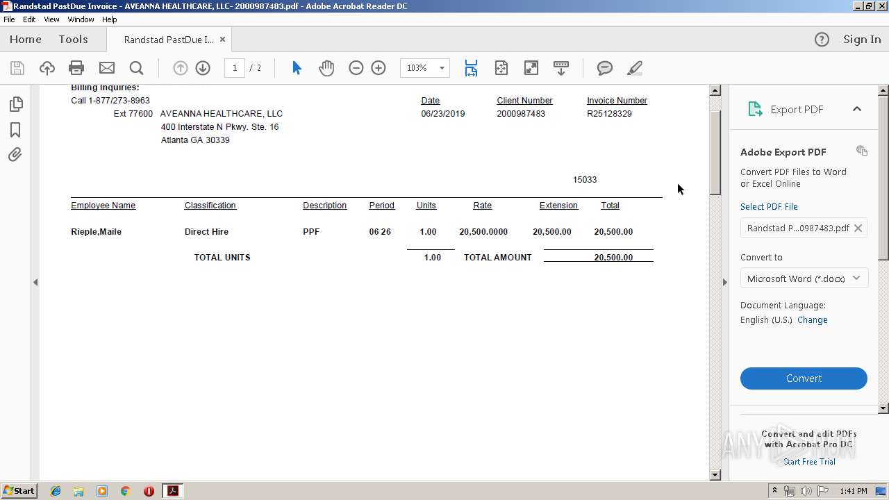Open Chrome from the taskbar
889x500 pixels.
click(x=126, y=491)
